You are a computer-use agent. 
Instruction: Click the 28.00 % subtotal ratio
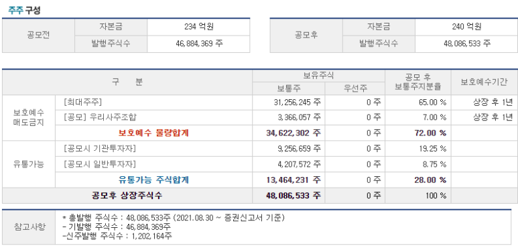(430, 180)
